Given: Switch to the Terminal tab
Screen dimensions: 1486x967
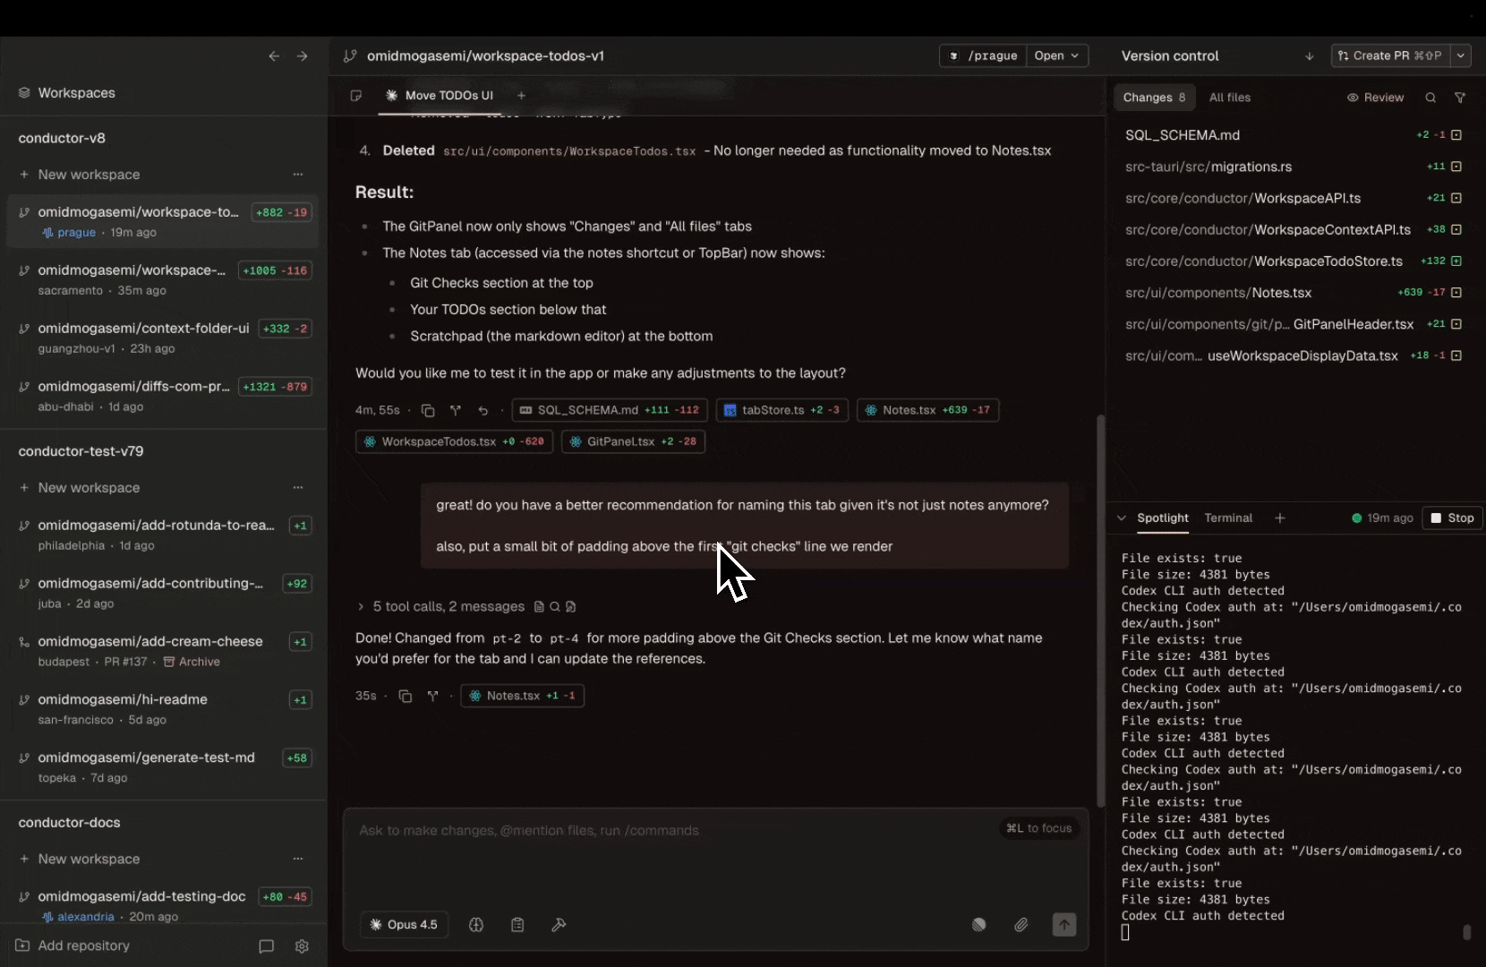Looking at the screenshot, I should click(1228, 518).
